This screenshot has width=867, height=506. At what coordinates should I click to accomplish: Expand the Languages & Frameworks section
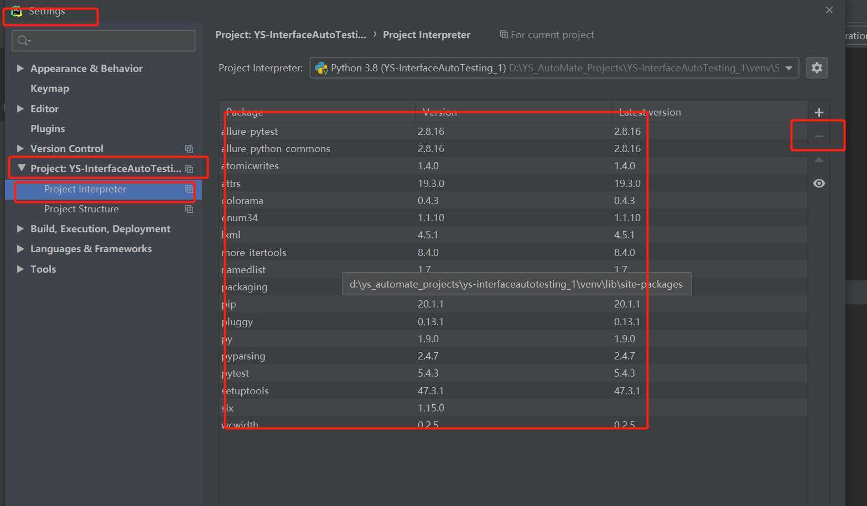click(x=20, y=249)
